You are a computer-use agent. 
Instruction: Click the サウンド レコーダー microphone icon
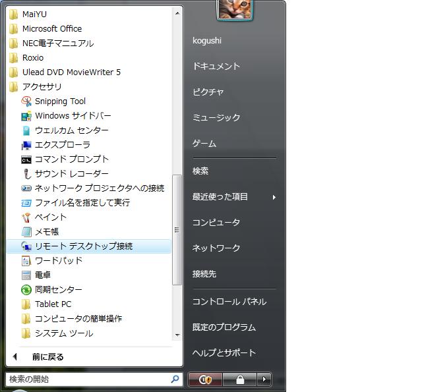pos(26,174)
